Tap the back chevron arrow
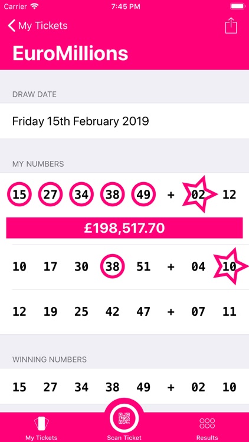This screenshot has height=442, width=249. tap(11, 26)
